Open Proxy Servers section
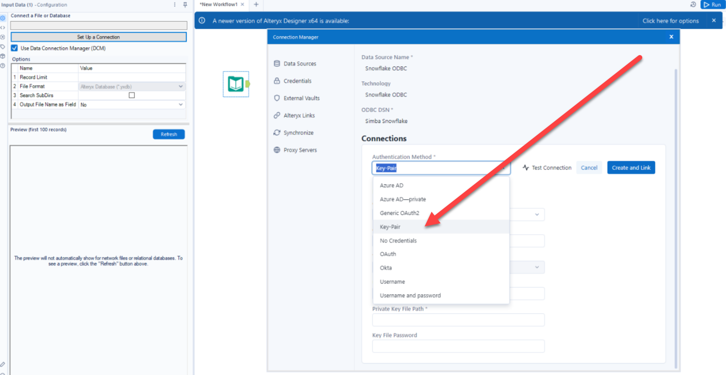 (x=300, y=150)
